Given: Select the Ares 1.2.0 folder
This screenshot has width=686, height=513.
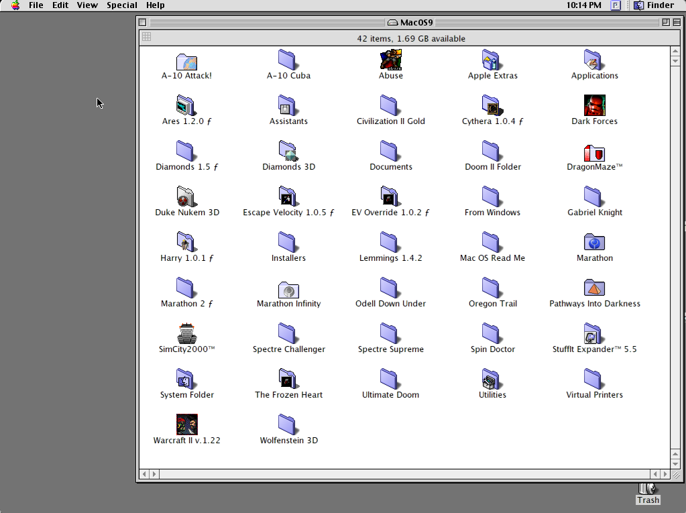Looking at the screenshot, I should click(186, 105).
